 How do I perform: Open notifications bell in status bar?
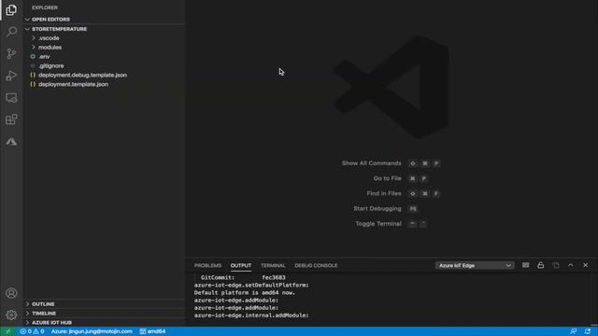[x=588, y=331]
